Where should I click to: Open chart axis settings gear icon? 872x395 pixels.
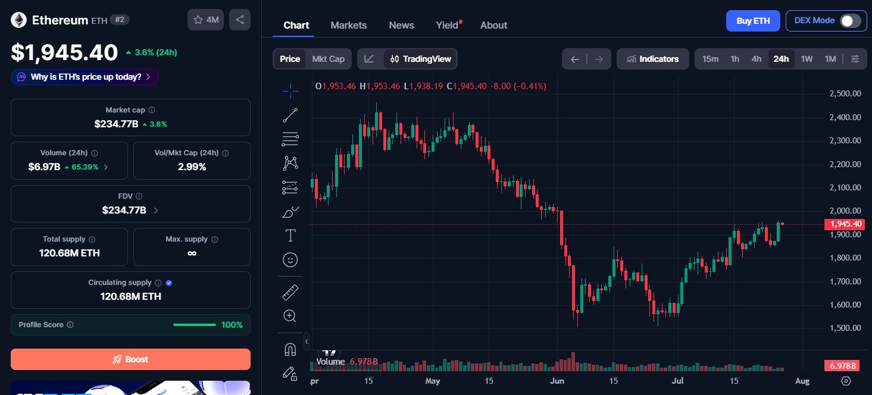point(846,381)
